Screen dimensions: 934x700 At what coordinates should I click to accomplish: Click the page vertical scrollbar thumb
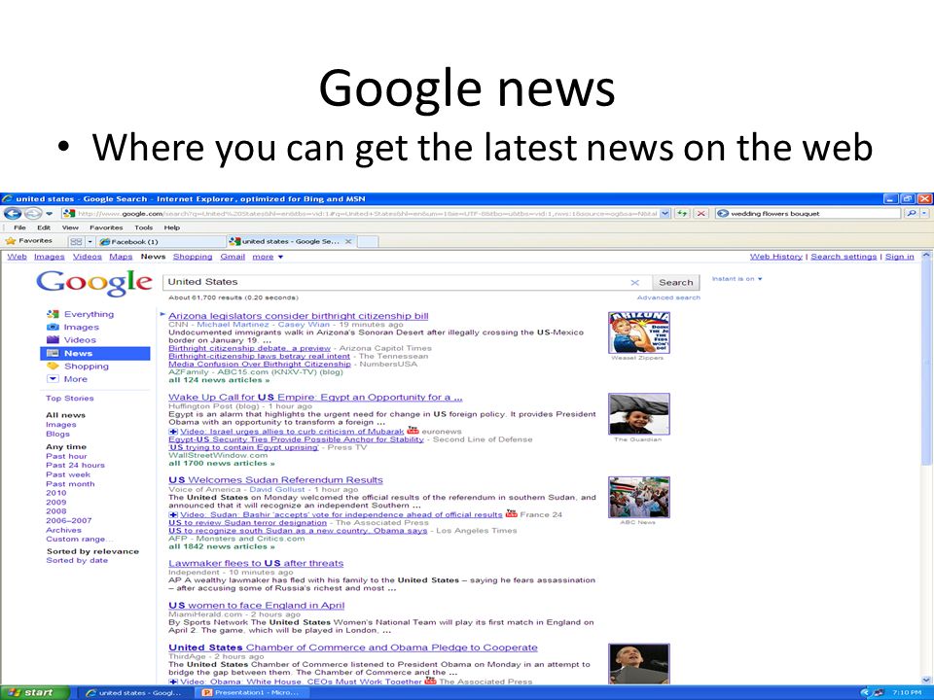pyautogui.click(x=926, y=363)
